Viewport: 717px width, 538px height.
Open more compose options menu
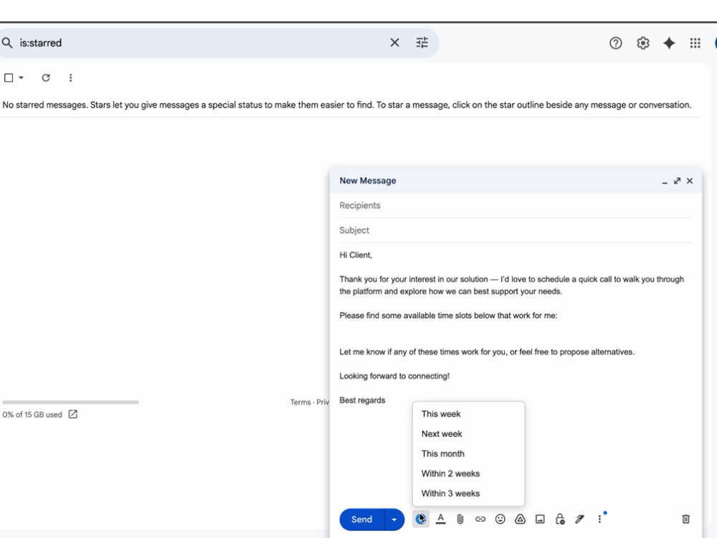tap(599, 519)
